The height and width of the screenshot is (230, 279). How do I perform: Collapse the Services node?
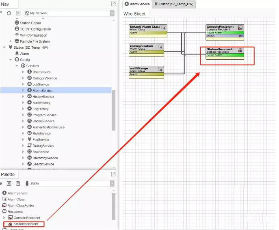[x=17, y=66]
